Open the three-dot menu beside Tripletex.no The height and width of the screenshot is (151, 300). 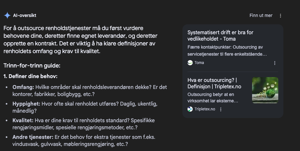(x=221, y=109)
